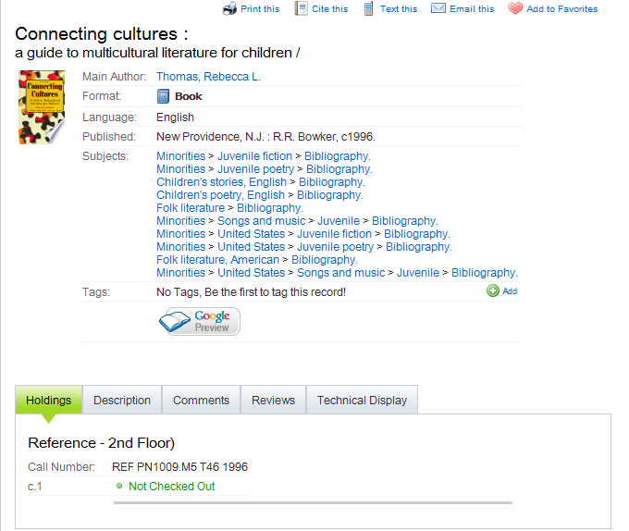Click Minorities in the first subject row
This screenshot has height=531, width=629.
pos(181,156)
